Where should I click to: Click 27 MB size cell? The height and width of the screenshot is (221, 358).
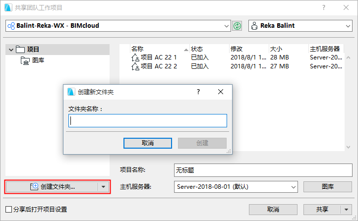pyautogui.click(x=280, y=66)
